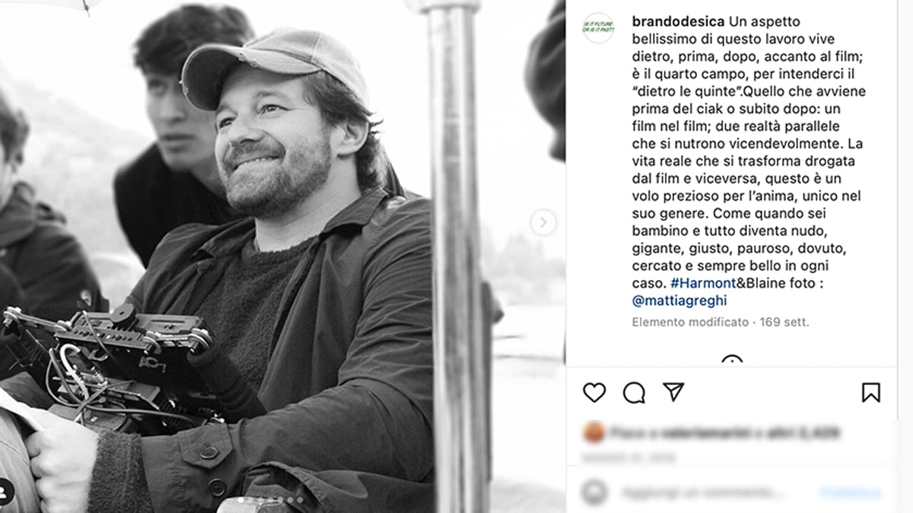Viewport: 913px width, 513px height.
Task: Like the post with the heart icon
Action: (x=594, y=392)
